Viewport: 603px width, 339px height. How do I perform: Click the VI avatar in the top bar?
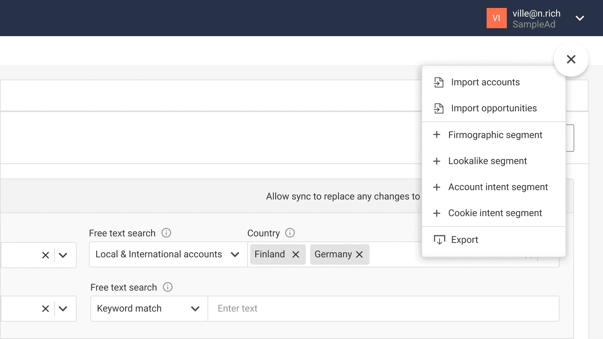point(496,18)
